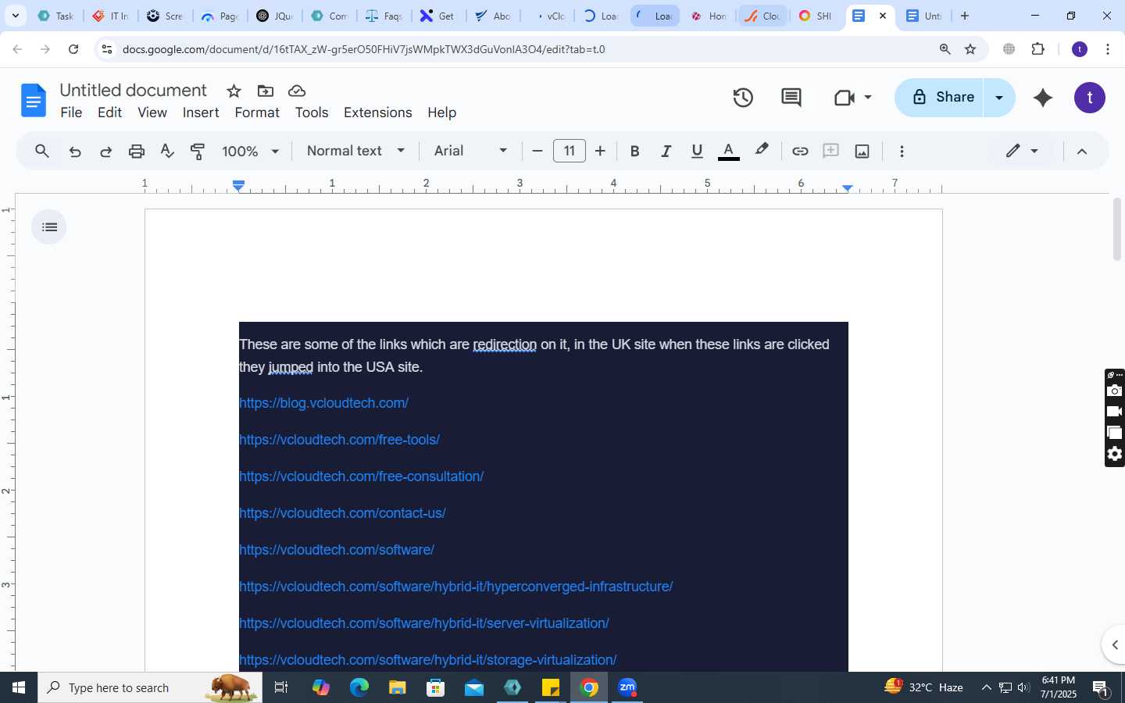This screenshot has width=1125, height=703.
Task: Activate paint format tool
Action: [x=198, y=152]
